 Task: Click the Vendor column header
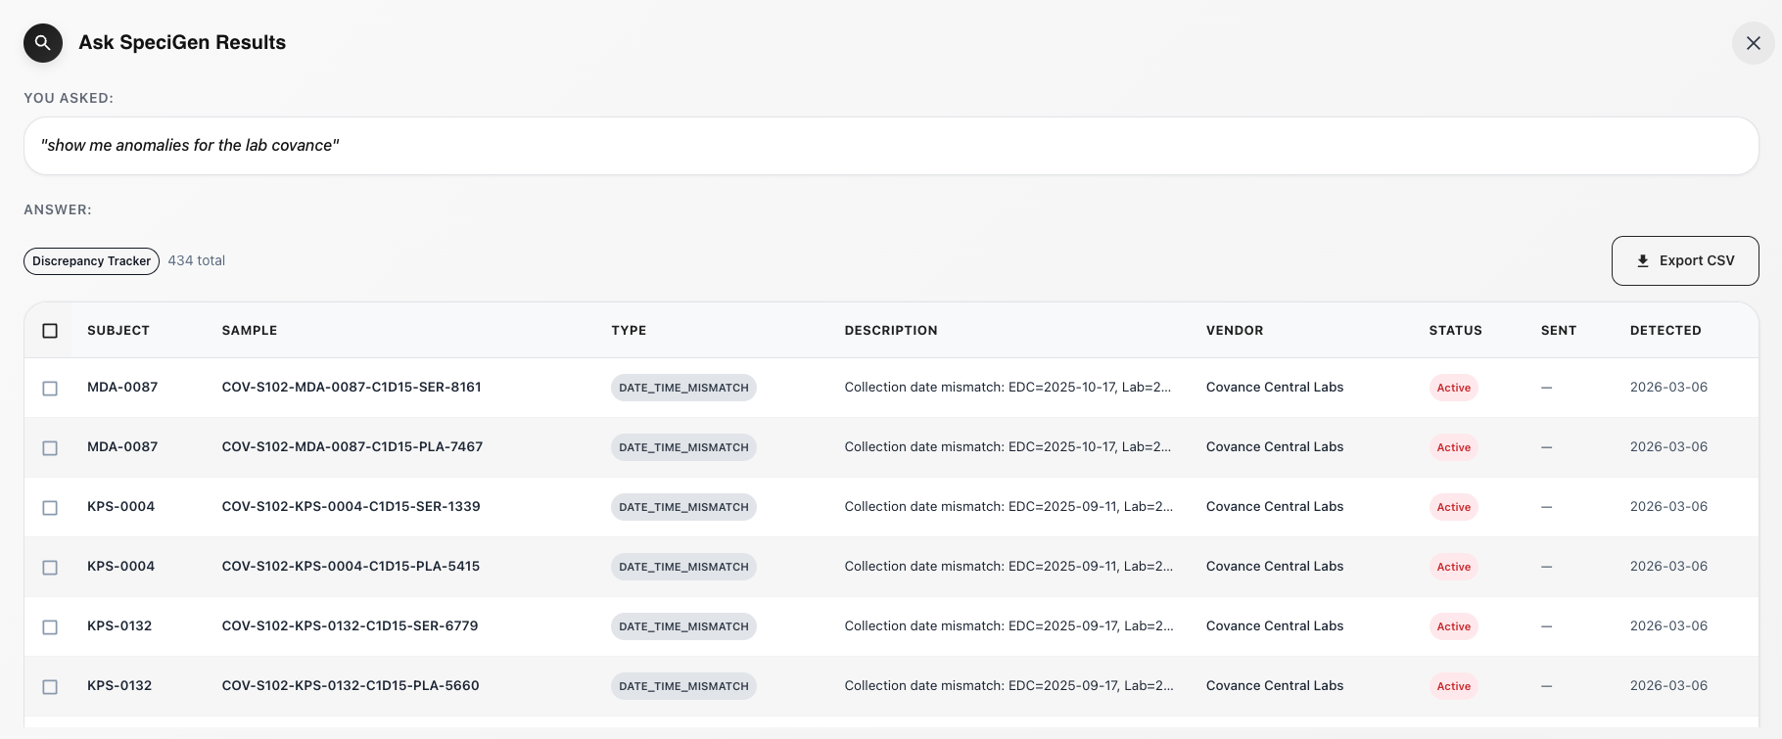click(1235, 331)
